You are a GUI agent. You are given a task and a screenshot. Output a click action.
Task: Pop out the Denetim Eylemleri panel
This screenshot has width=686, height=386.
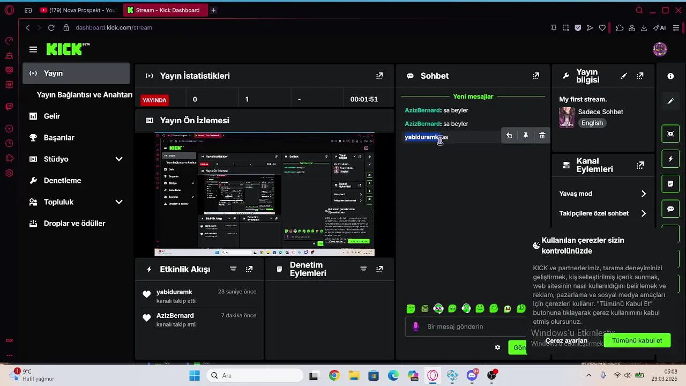pos(379,269)
